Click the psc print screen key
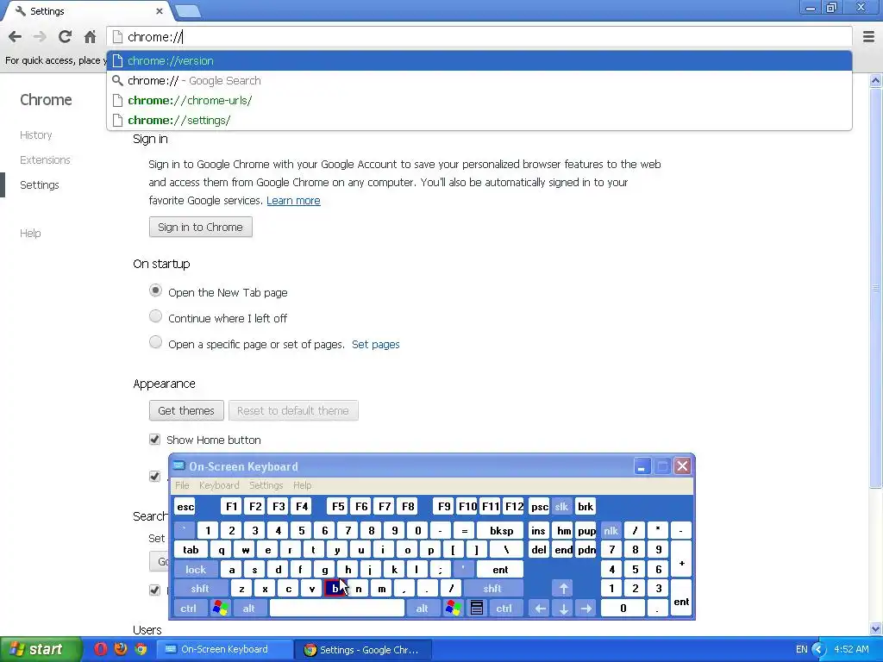The width and height of the screenshot is (883, 662). 539,507
